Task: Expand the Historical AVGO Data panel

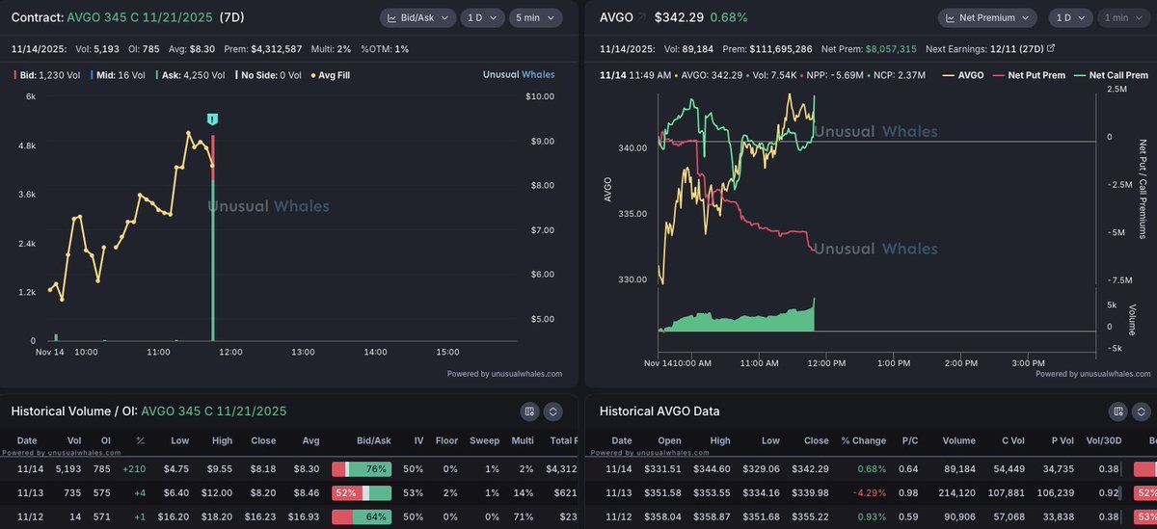Action: (x=1142, y=410)
